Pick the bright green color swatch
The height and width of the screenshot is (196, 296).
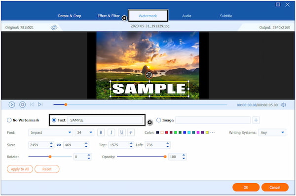point(176,132)
